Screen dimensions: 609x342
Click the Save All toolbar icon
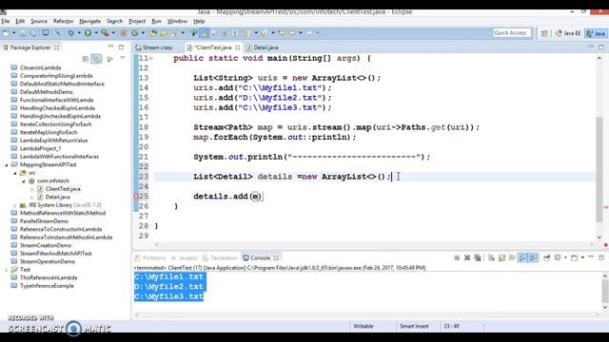[x=33, y=33]
